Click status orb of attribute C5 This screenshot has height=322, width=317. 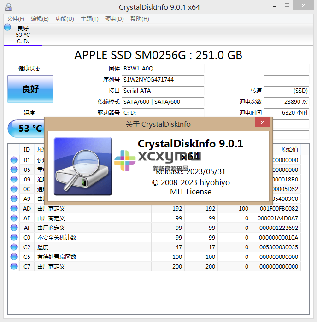[14, 257]
